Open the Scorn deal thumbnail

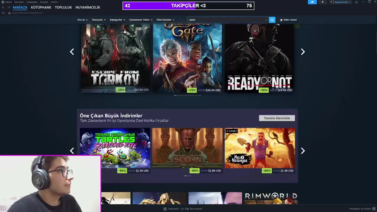click(187, 148)
